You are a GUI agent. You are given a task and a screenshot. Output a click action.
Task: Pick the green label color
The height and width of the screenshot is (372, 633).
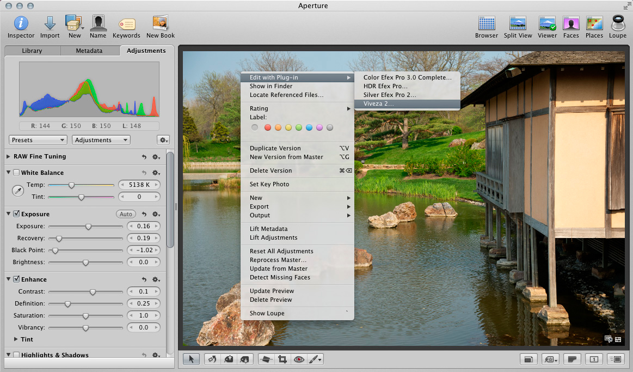[299, 127]
